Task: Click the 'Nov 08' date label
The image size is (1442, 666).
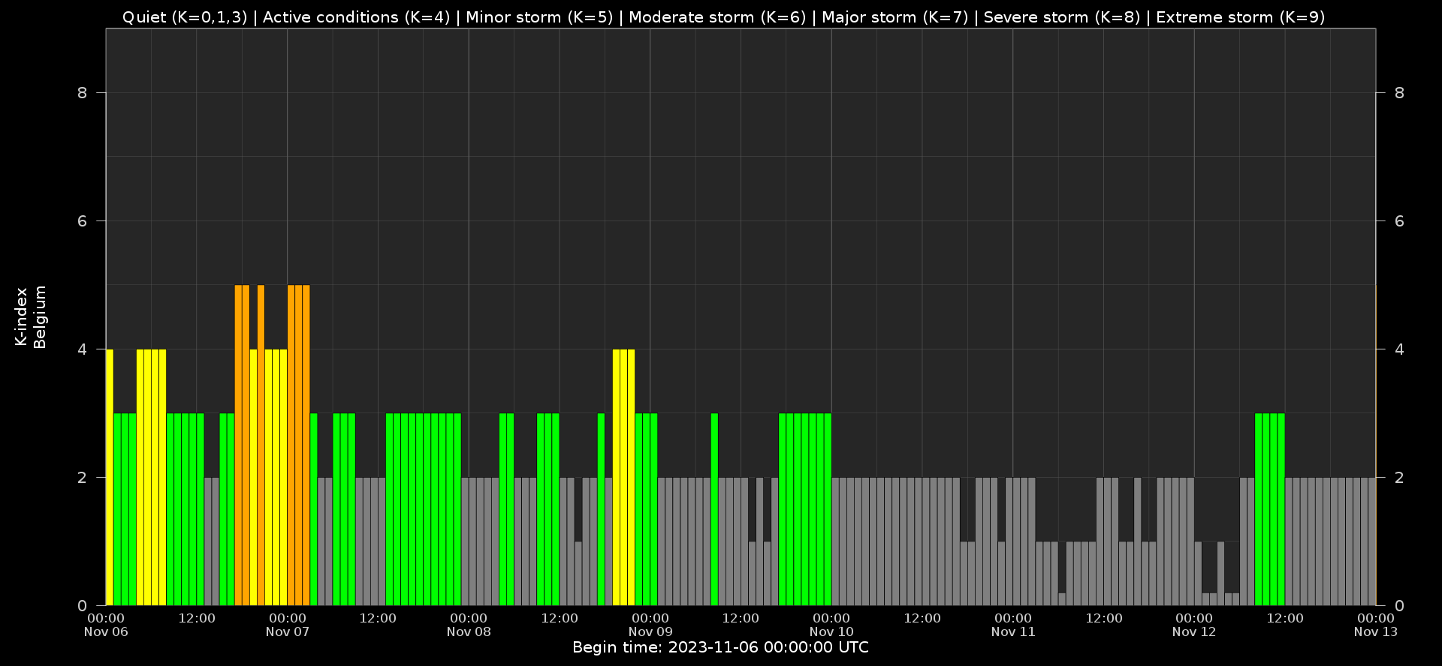Action: (x=469, y=631)
